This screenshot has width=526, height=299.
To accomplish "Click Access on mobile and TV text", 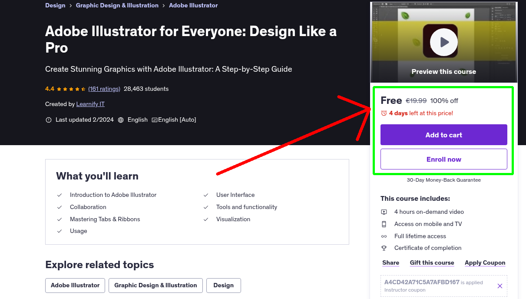I will pos(428,224).
